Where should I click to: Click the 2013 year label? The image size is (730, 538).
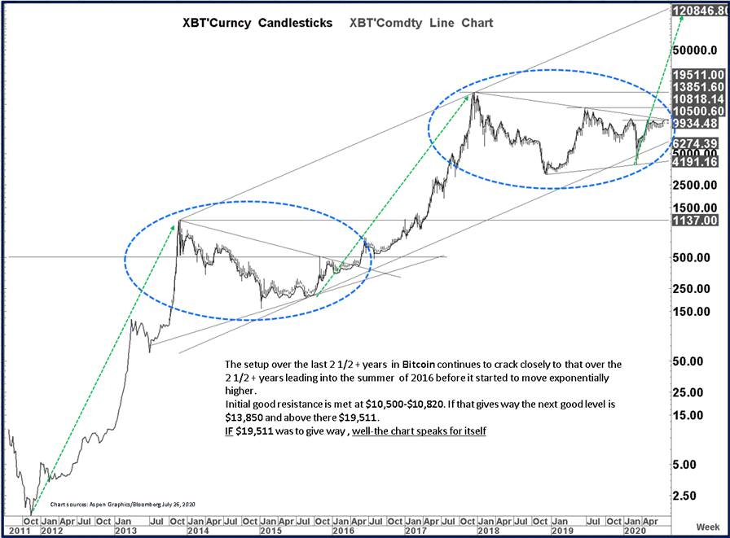coord(125,531)
